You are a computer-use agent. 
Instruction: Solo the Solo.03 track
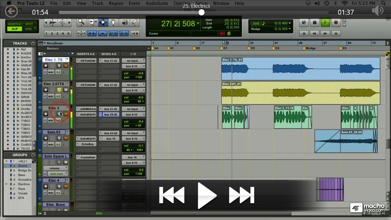point(59,138)
